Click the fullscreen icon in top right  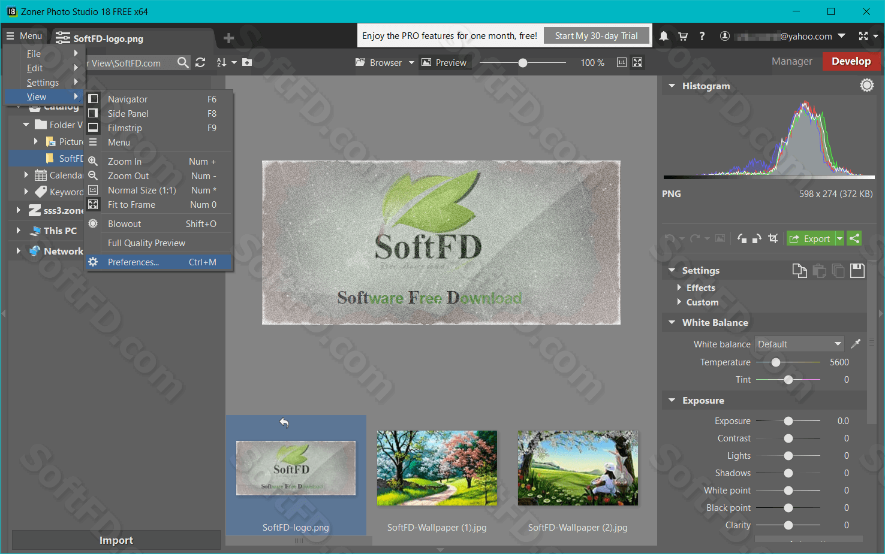coord(863,36)
